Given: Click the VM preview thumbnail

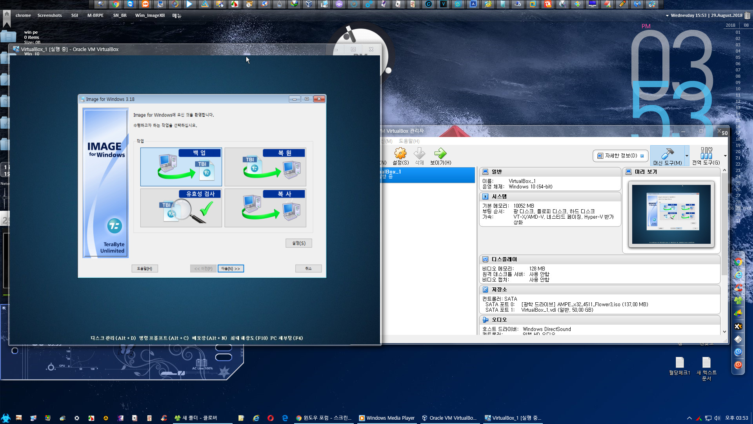Looking at the screenshot, I should [671, 214].
